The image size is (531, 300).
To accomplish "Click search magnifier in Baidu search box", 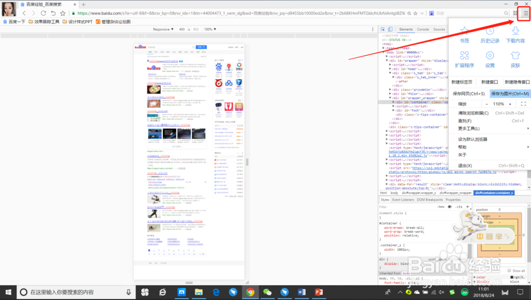I will click(x=506, y=13).
